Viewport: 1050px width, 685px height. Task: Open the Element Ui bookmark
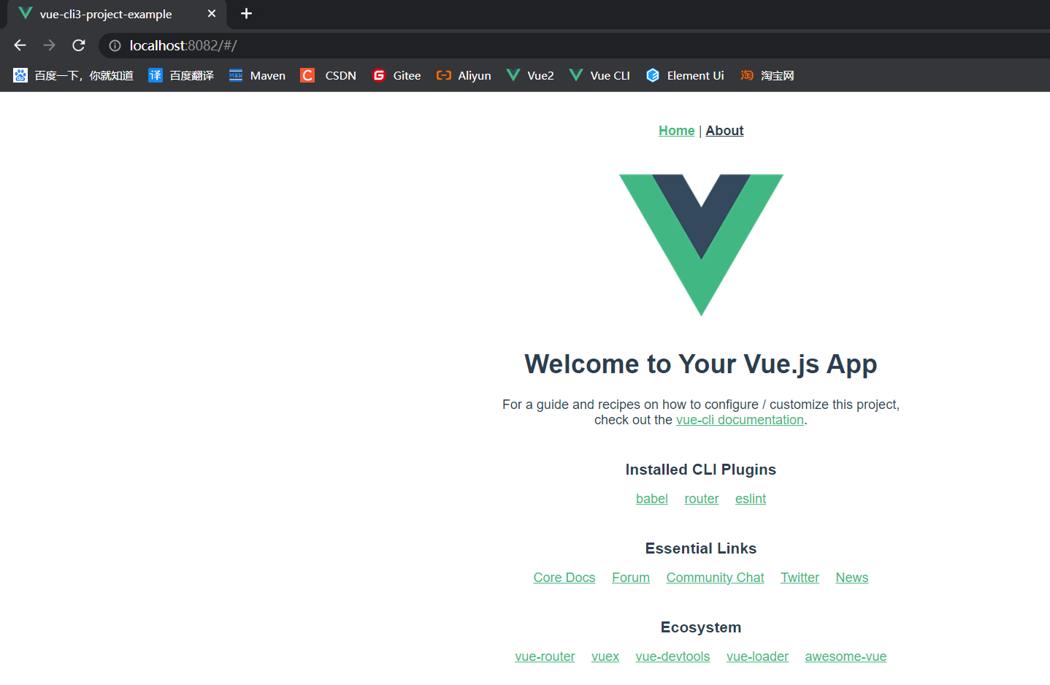pyautogui.click(x=684, y=74)
